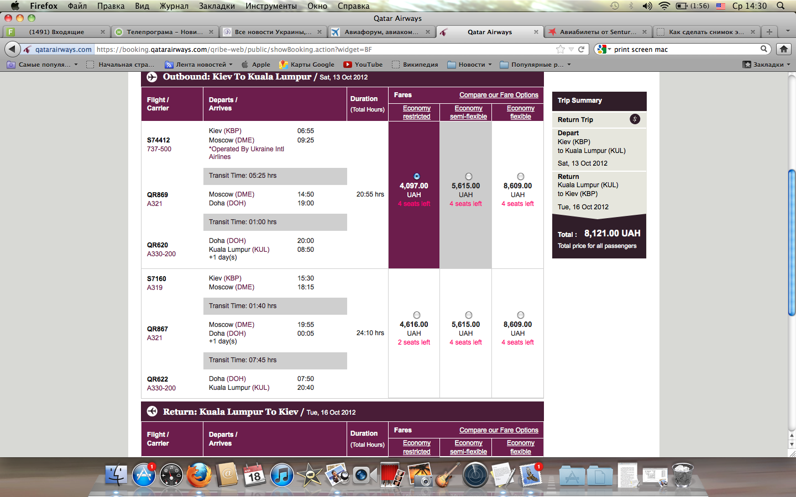The width and height of the screenshot is (796, 497).
Task: Launch the App Store dock icon
Action: pyautogui.click(x=144, y=475)
